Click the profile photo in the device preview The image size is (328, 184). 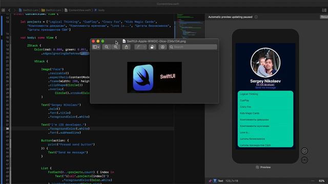pyautogui.click(x=265, y=62)
